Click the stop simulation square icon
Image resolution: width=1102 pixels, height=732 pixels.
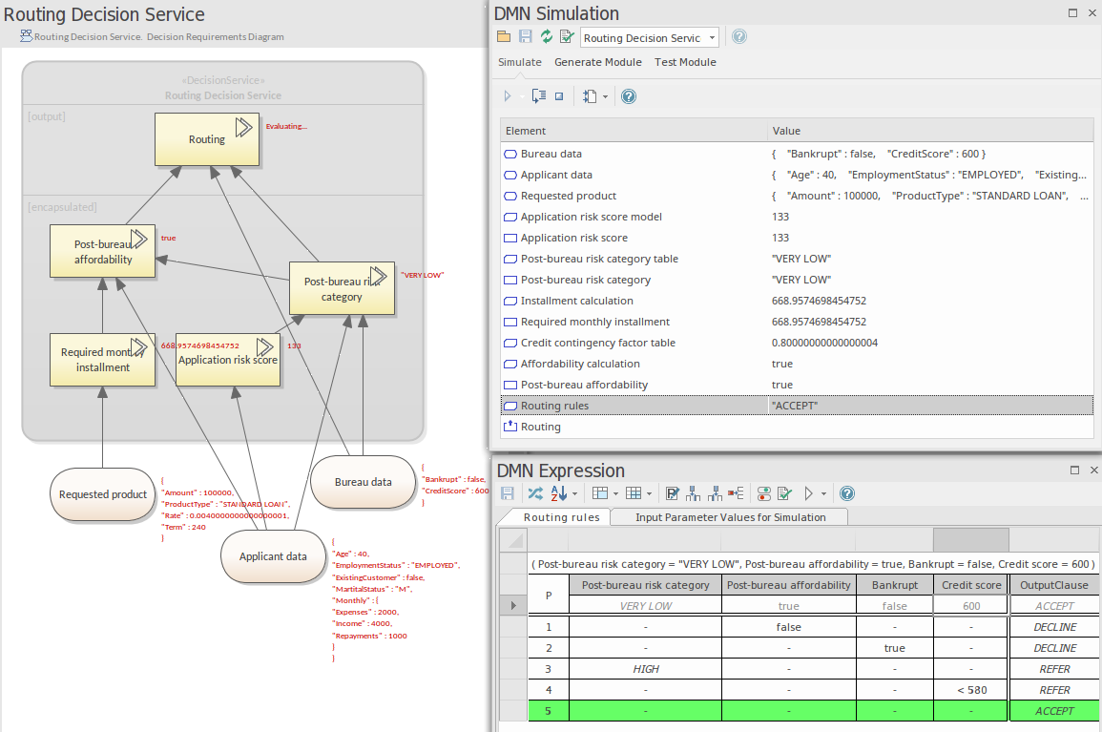coord(559,96)
